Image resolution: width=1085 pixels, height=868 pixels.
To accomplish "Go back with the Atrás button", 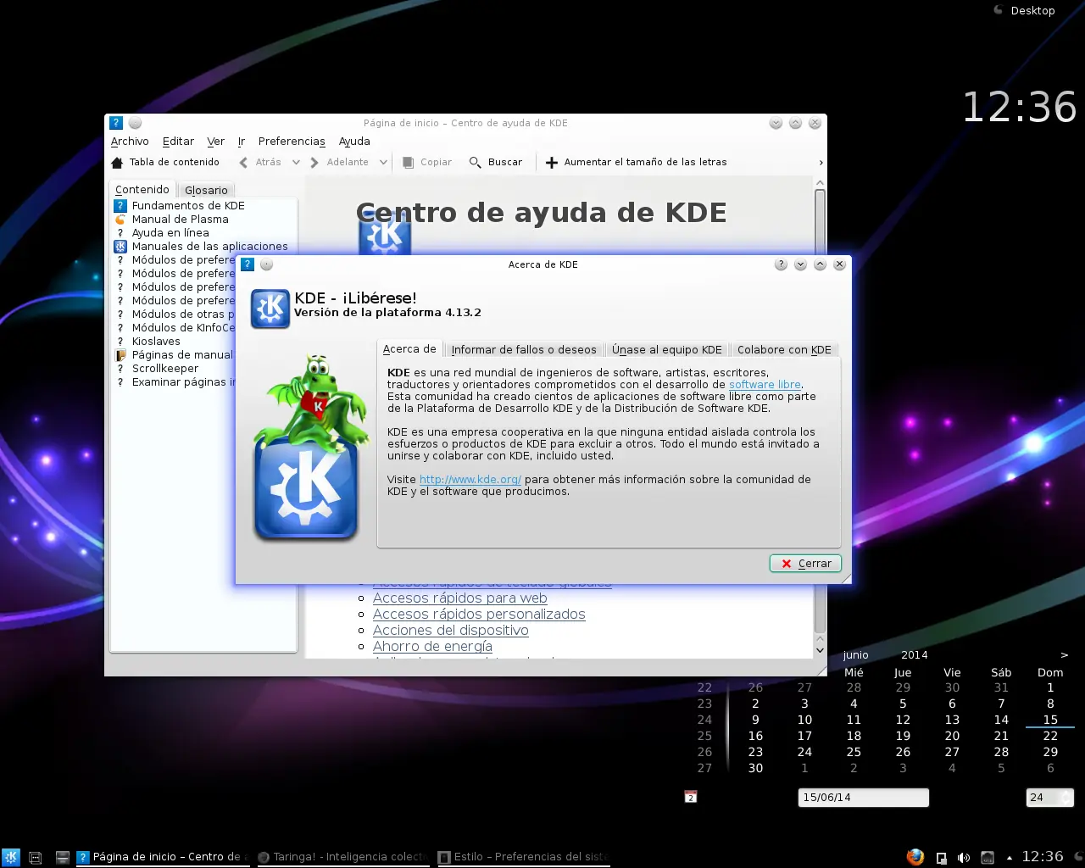I will pyautogui.click(x=261, y=162).
